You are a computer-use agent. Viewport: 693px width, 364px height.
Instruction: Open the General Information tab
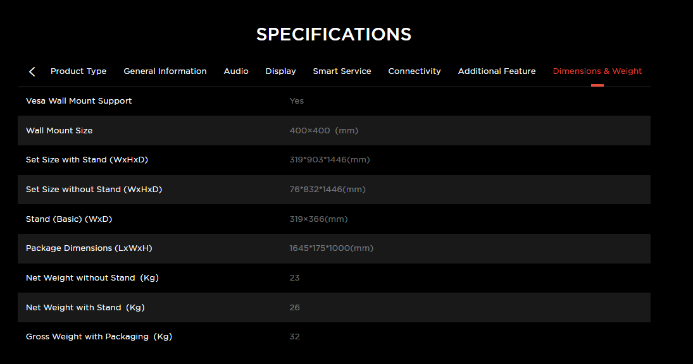tap(165, 71)
